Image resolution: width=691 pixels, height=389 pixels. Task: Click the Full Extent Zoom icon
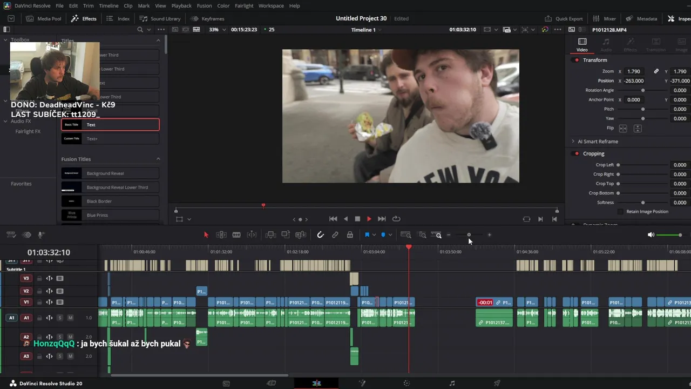click(x=406, y=235)
